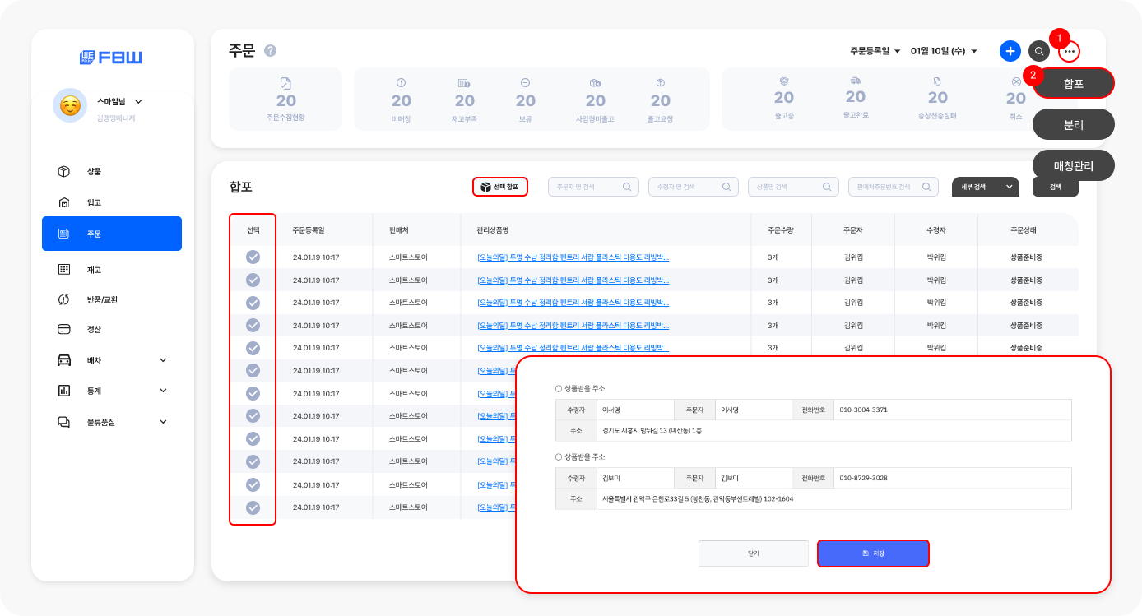Viewport: 1142px width, 616px height.
Task: Expand the 배차 sidebar menu
Action: pyautogui.click(x=163, y=360)
